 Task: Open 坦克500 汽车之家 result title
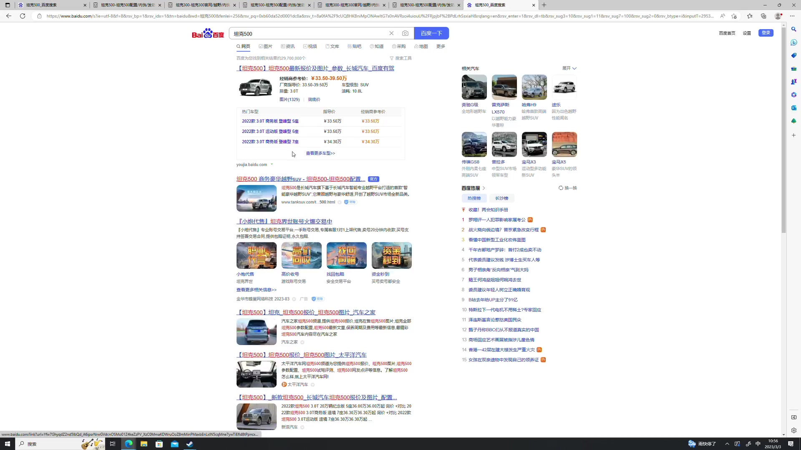[x=306, y=312]
